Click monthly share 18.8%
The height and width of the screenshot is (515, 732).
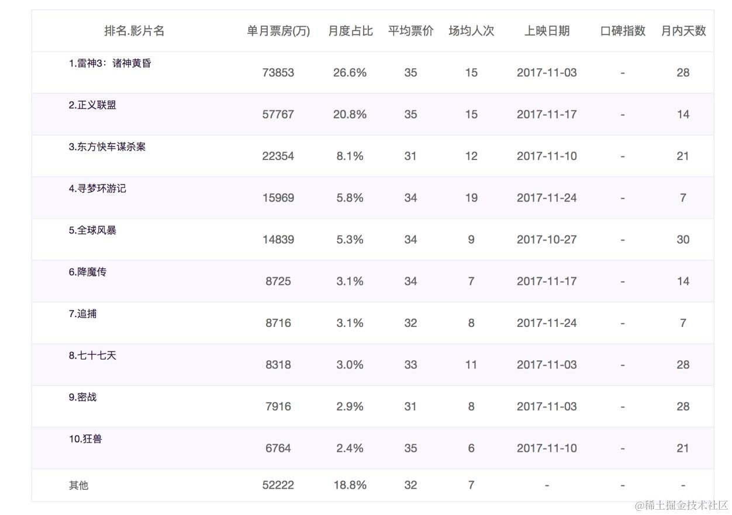(350, 485)
